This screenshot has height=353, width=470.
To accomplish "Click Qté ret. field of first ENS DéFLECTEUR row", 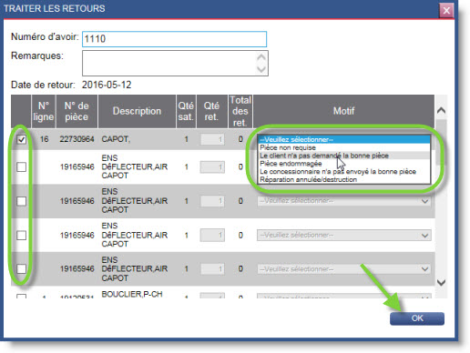I will coord(212,166).
